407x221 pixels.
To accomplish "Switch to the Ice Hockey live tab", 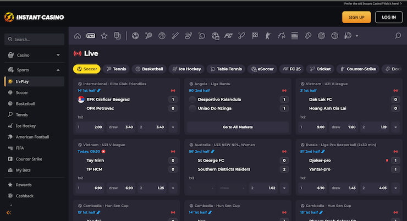I will 186,69.
